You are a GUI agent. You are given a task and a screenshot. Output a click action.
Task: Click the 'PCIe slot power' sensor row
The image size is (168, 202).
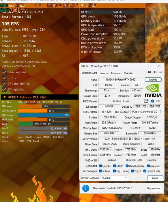click(112, 47)
